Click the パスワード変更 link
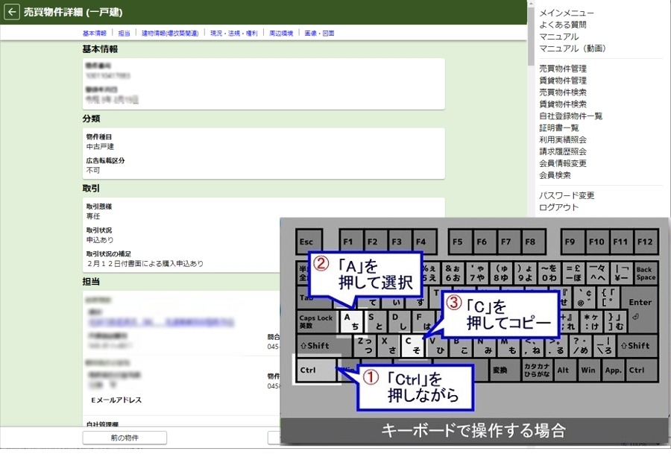Image resolution: width=671 pixels, height=457 pixels. point(566,195)
